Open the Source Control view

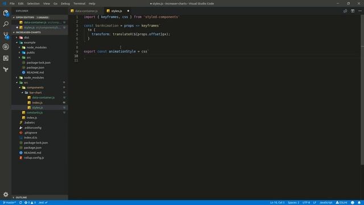tap(6, 35)
